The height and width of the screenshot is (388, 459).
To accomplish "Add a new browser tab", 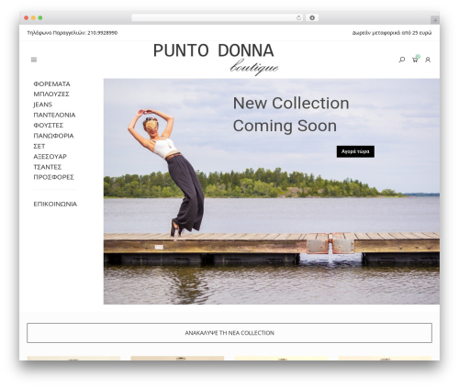I will coord(435,20).
